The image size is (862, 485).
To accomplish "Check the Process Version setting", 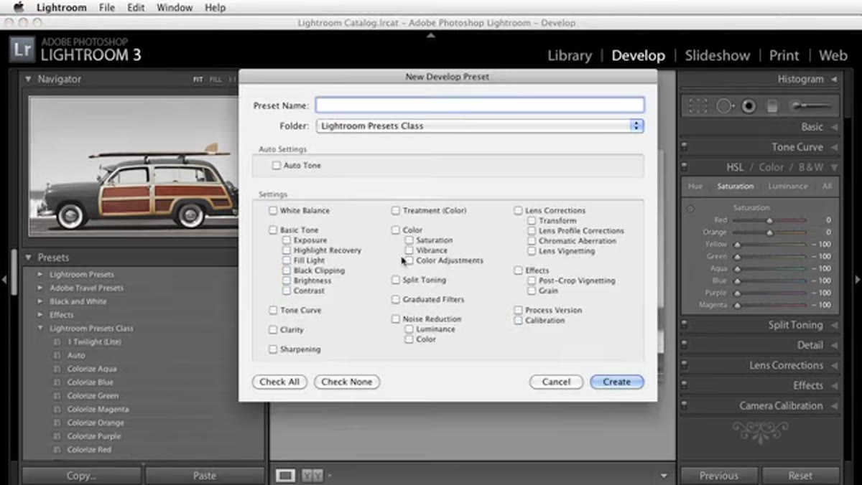I will [x=518, y=311].
